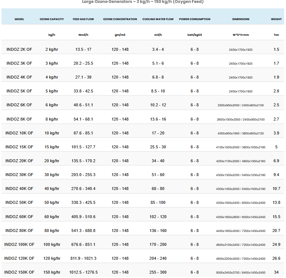Click the MODEL column header
The image size is (286, 278).
tap(19, 19)
